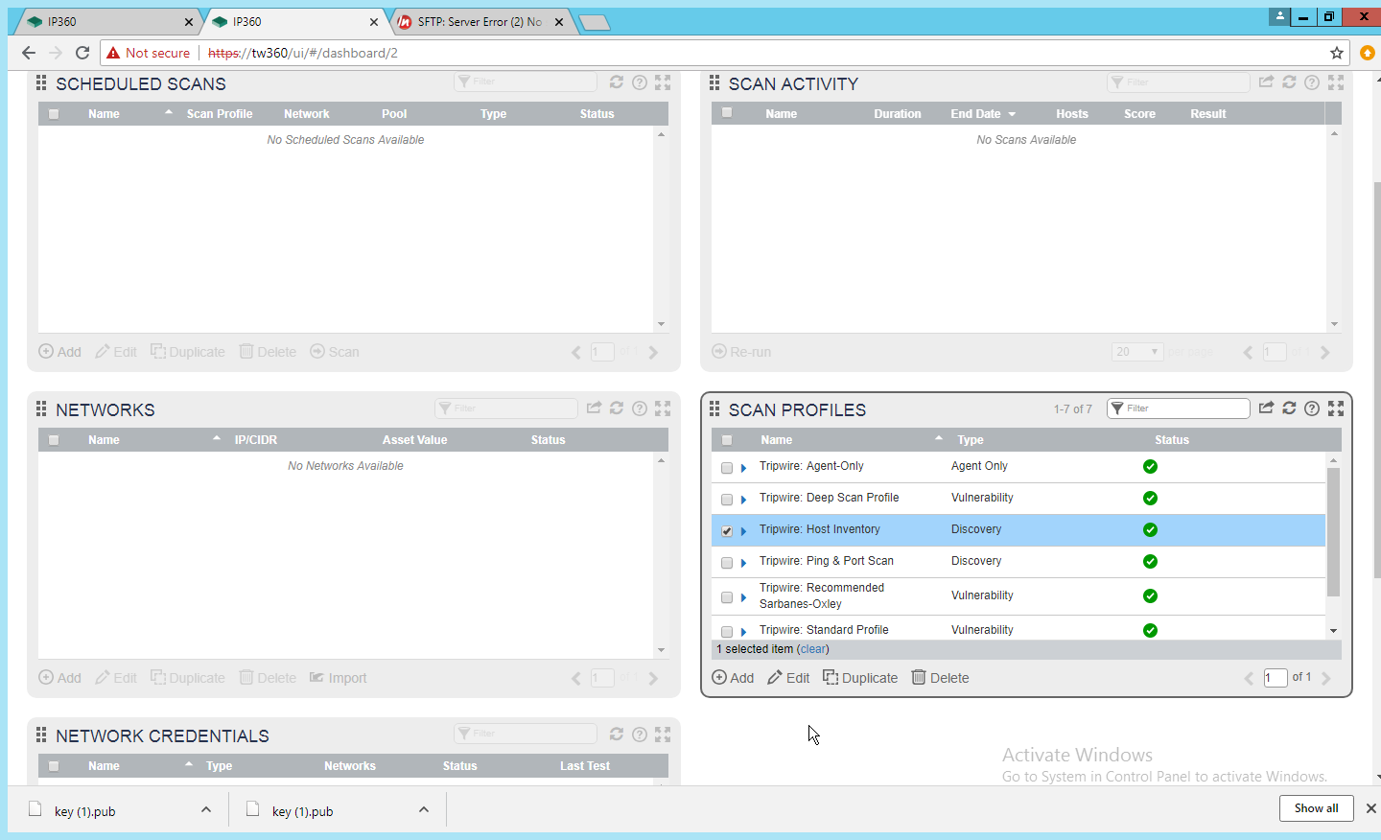Viewport: 1381px width, 840px height.
Task: Add a new scan profile
Action: point(733,678)
